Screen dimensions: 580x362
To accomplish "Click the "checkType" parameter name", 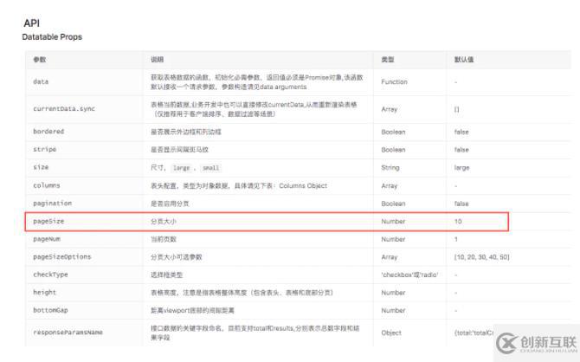I will point(51,275).
